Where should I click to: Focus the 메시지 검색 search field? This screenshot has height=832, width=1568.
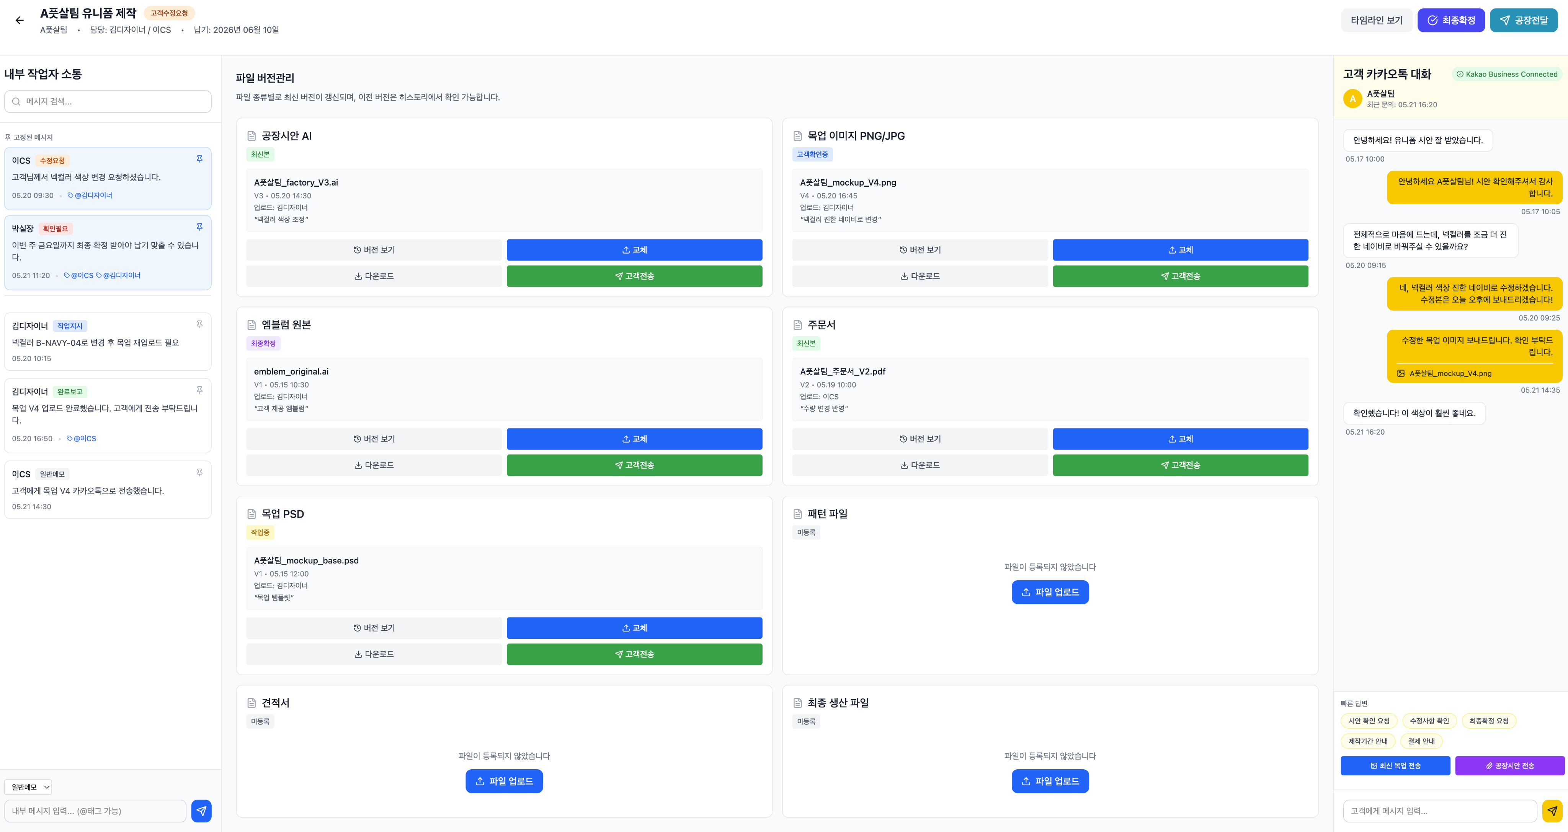pos(108,102)
